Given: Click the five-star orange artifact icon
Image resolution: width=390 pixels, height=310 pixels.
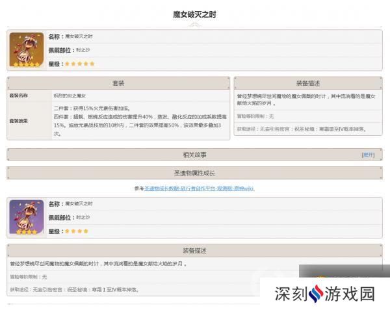Looking at the screenshot, I should pyautogui.click(x=27, y=50).
